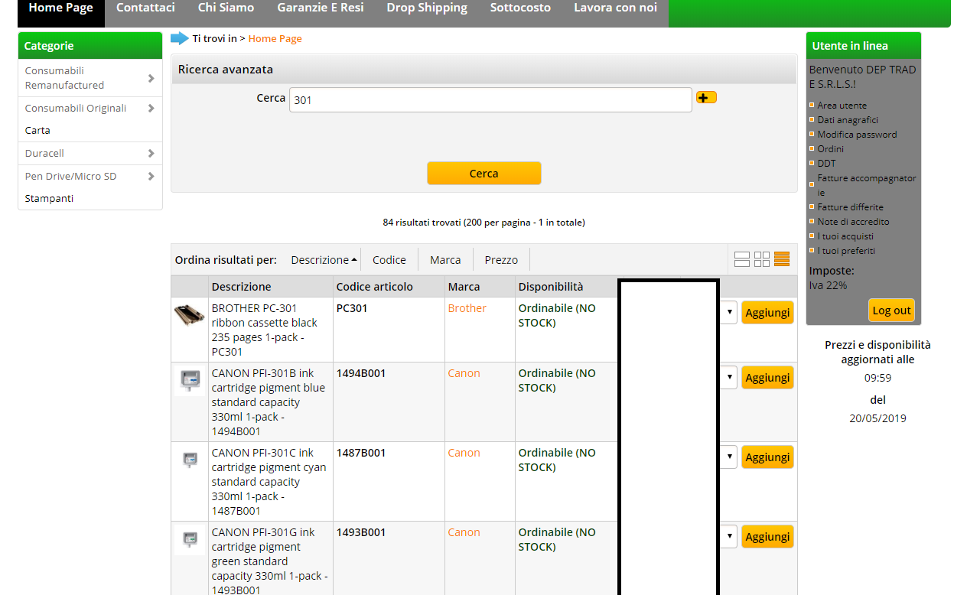The height and width of the screenshot is (595, 967).
Task: Open quantity dropdown for 1493B001 row
Action: pos(729,536)
